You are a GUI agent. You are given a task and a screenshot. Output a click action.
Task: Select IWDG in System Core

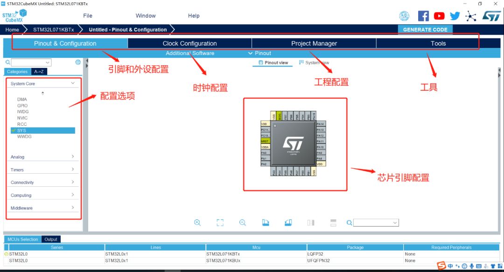coord(23,112)
